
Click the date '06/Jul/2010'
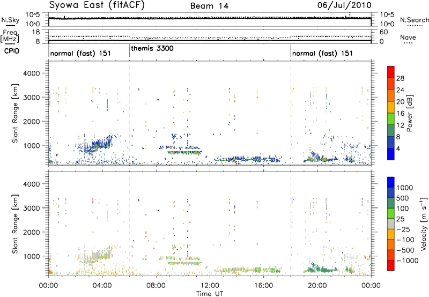pos(344,5)
